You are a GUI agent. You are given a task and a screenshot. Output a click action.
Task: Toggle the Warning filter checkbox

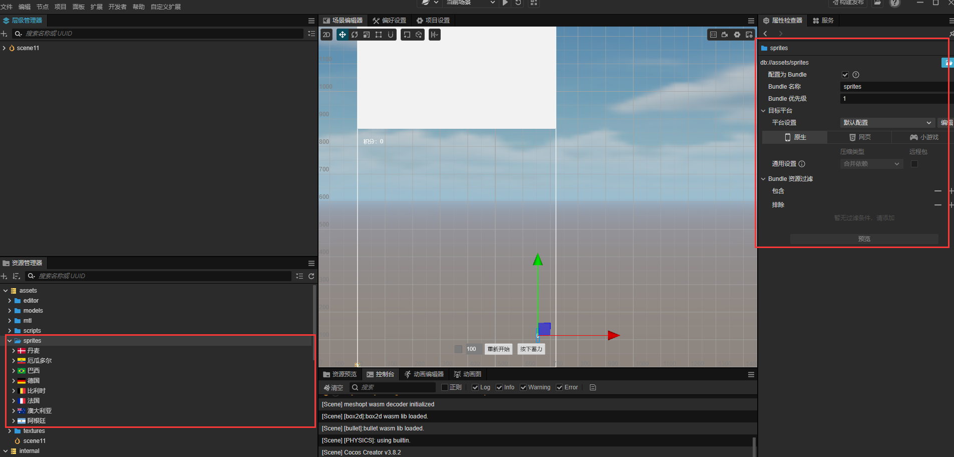(x=523, y=387)
